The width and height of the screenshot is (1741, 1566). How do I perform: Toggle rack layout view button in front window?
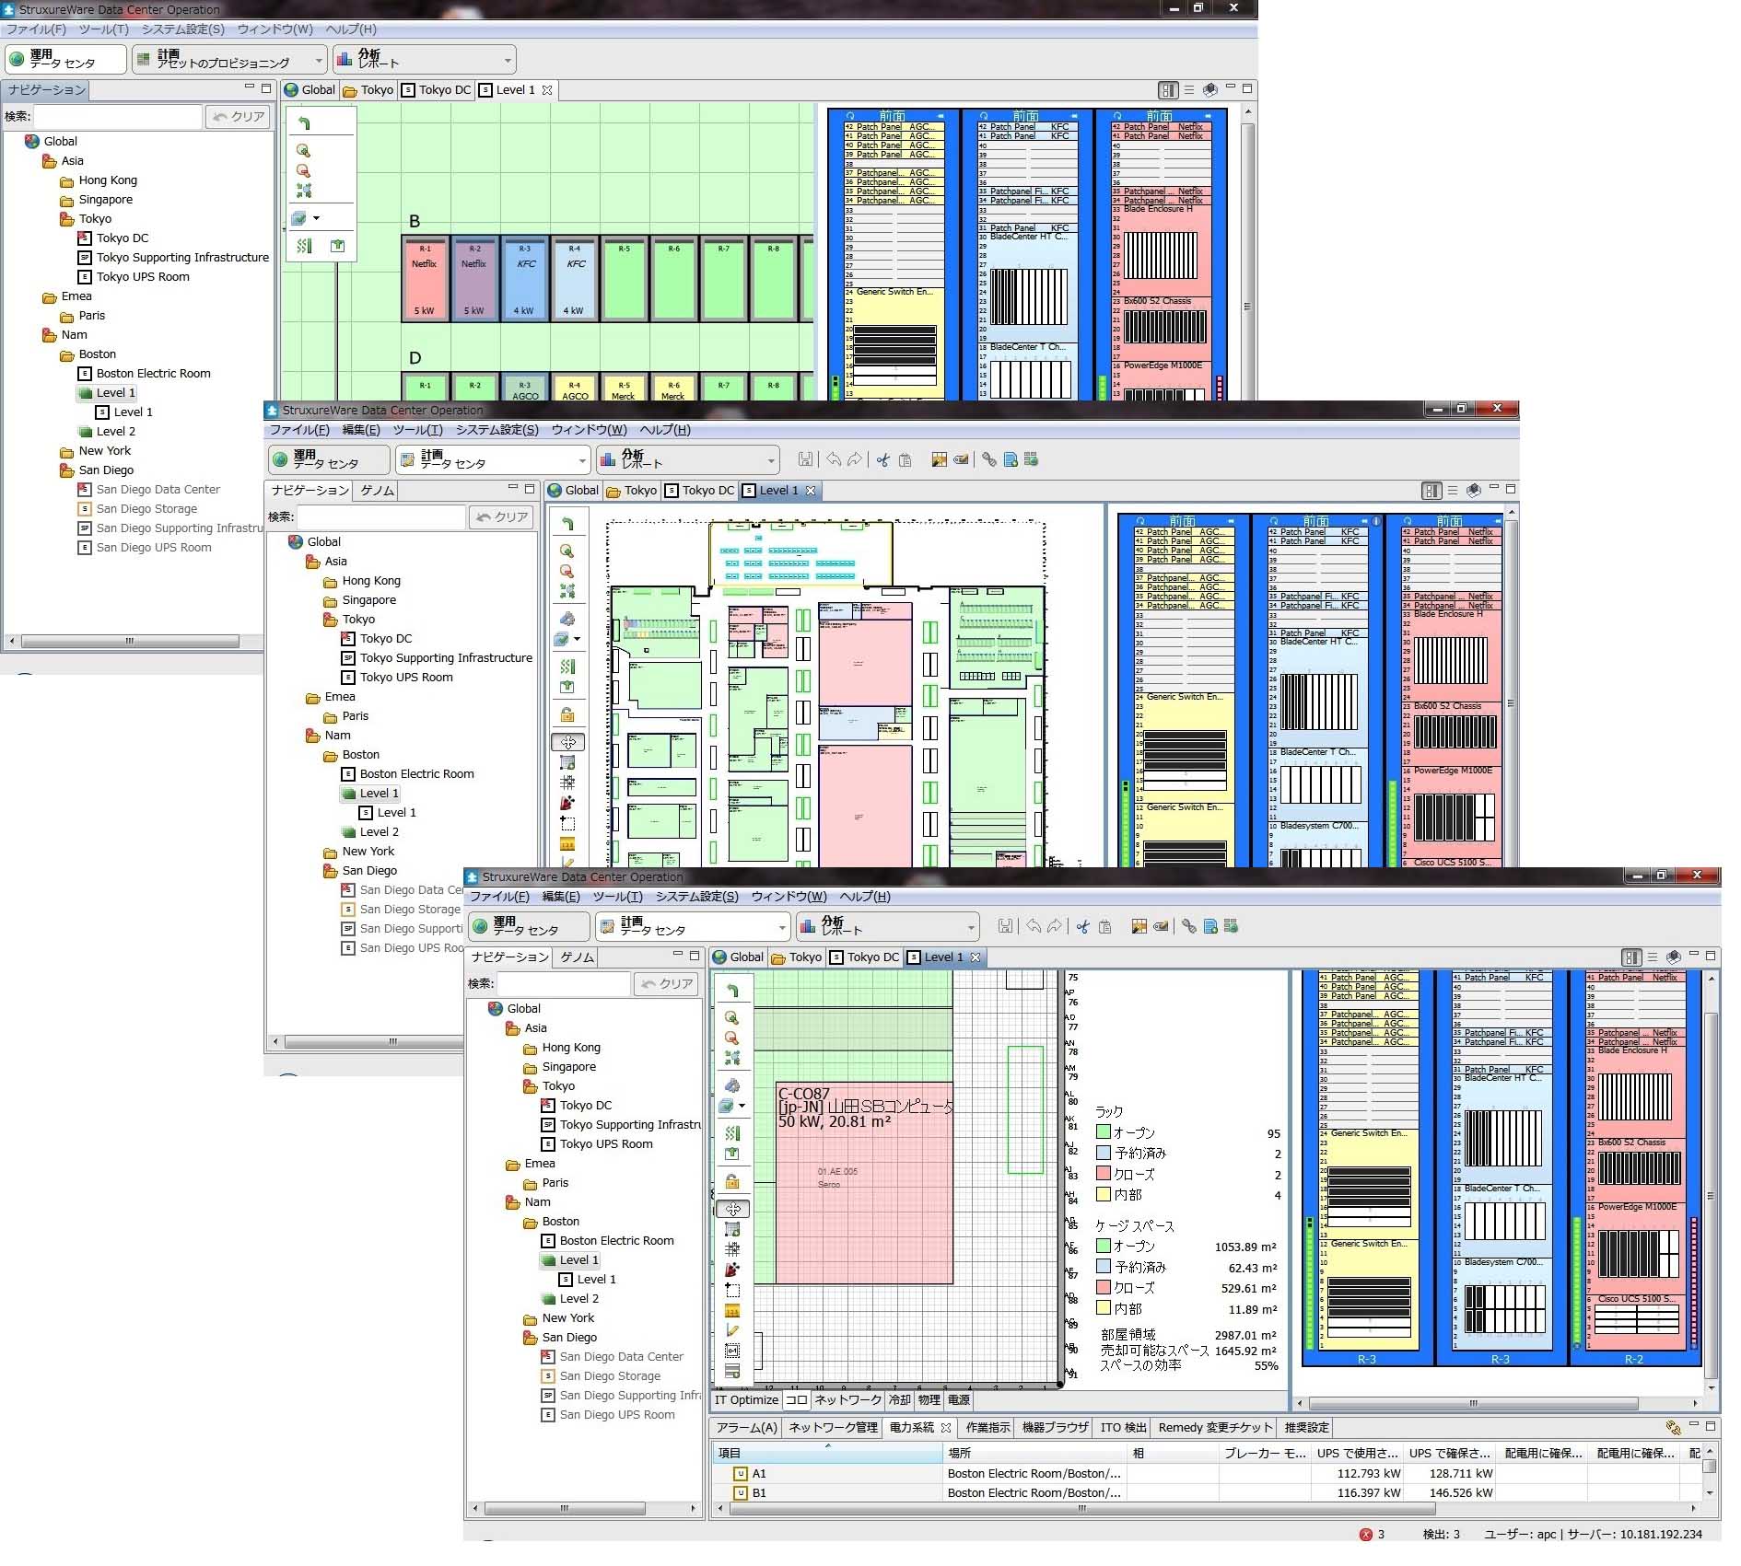pyautogui.click(x=1631, y=957)
